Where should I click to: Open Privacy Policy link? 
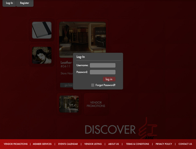point(164,144)
